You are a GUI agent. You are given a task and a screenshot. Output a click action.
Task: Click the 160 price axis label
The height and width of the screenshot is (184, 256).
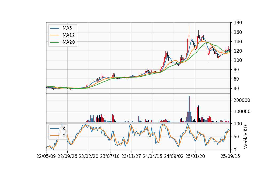[238, 32]
